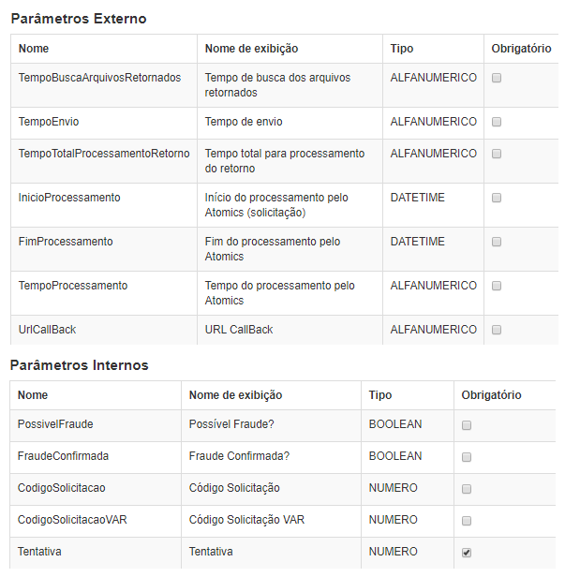The height and width of the screenshot is (577, 565).
Task: Mark FraudeConfirmada as obrigatório
Action: point(467,457)
